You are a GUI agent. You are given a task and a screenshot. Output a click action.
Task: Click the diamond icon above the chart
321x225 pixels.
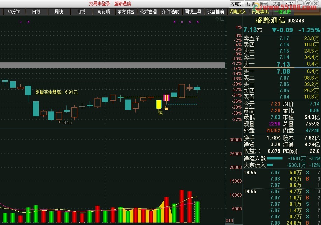coord(217,19)
